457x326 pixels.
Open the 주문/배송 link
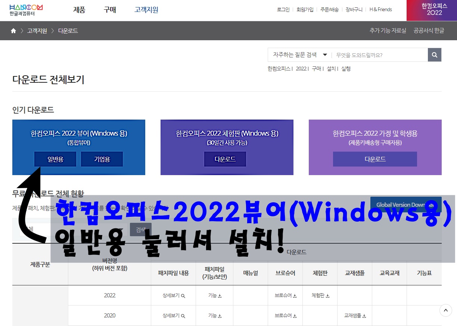coord(329,10)
